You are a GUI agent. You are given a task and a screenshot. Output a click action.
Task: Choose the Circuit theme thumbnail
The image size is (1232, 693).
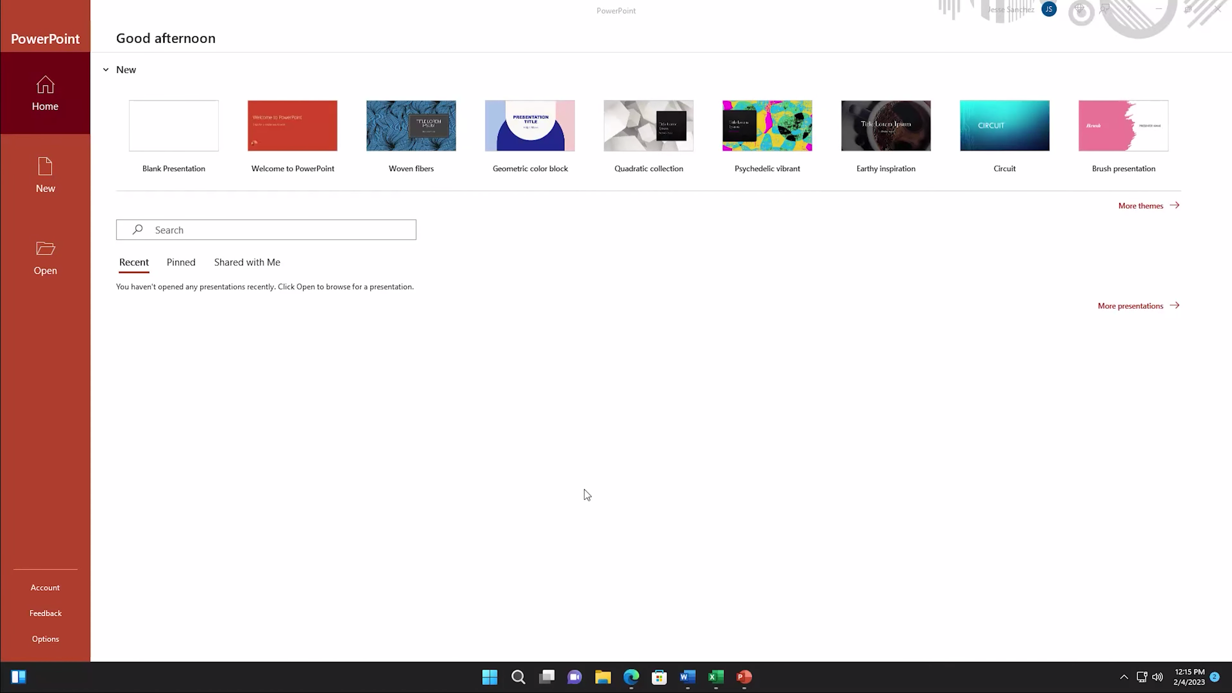(x=1004, y=126)
